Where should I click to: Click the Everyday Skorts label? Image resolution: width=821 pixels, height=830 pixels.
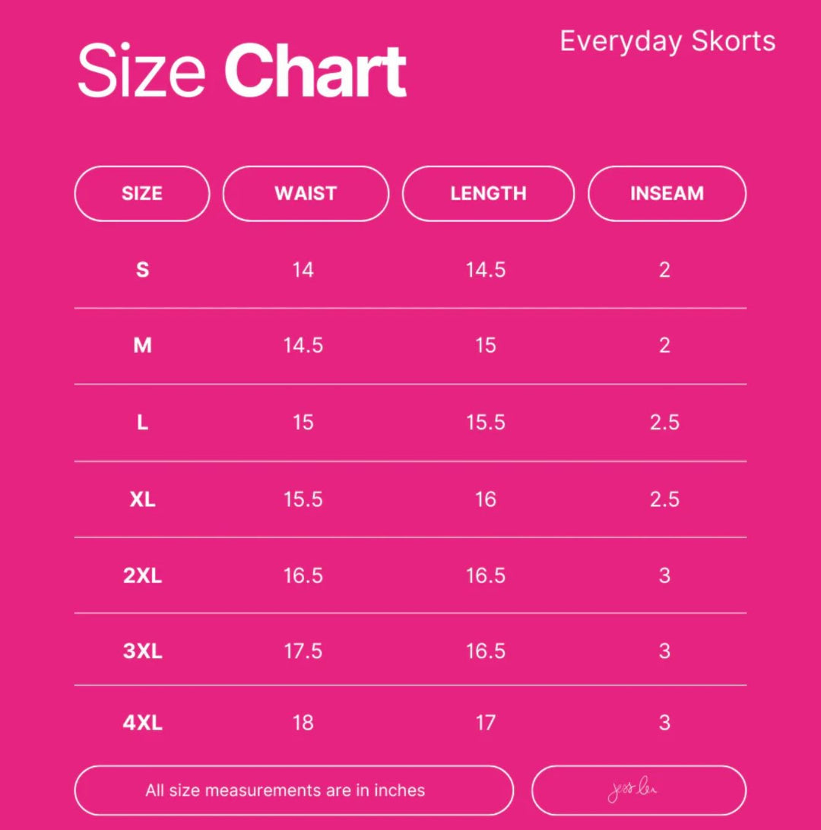tap(667, 41)
